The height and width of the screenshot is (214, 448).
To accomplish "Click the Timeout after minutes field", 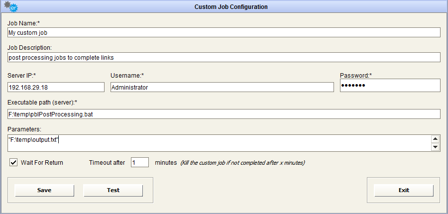I will click(x=140, y=162).
